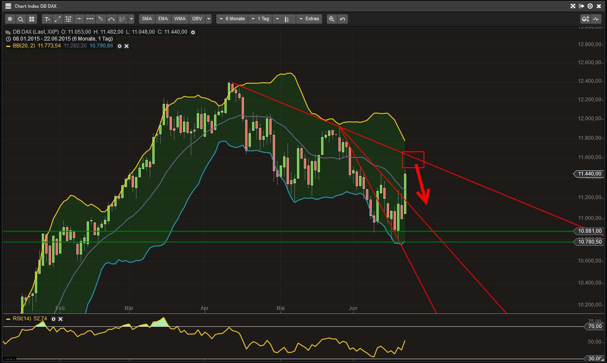
Task: Remove the RSI(14) indicator with its X
Action: (60, 319)
